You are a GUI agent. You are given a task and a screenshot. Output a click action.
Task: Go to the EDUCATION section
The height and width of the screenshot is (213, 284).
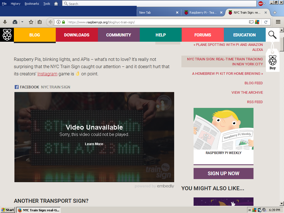click(245, 35)
